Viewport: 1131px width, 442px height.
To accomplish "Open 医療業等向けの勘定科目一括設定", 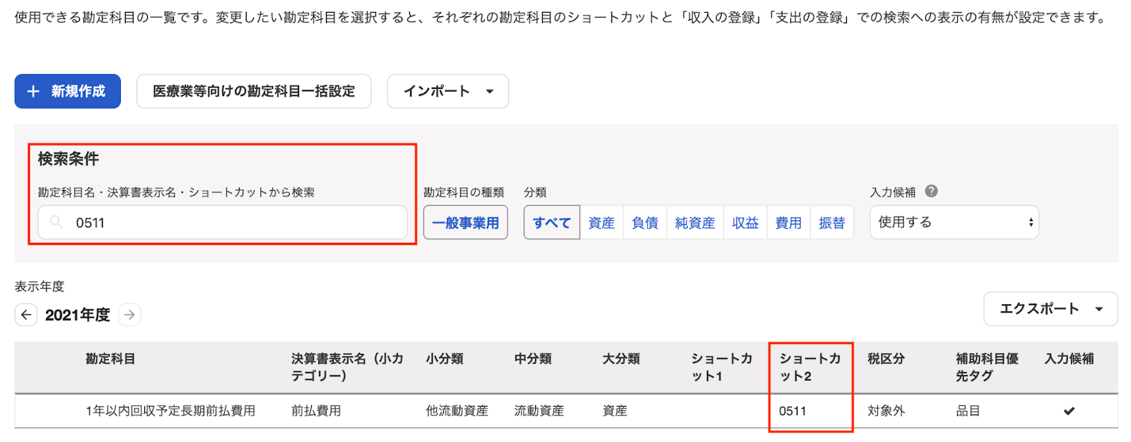I will [x=254, y=91].
